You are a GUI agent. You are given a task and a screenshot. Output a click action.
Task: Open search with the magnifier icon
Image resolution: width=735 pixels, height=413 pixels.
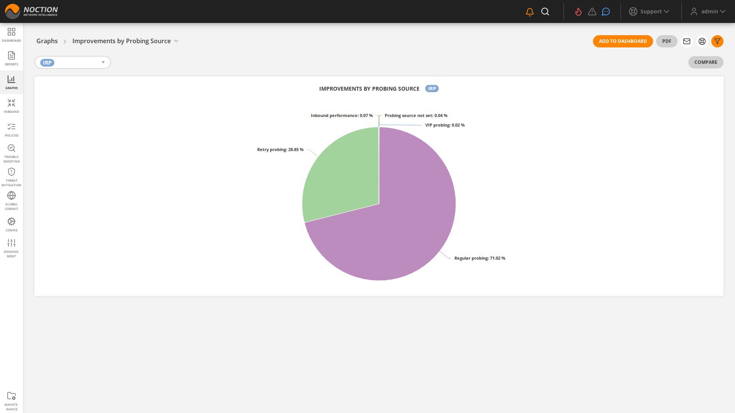(545, 12)
